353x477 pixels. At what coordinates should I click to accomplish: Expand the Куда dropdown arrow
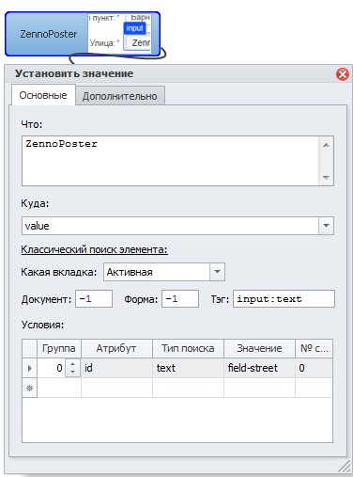pos(326,226)
